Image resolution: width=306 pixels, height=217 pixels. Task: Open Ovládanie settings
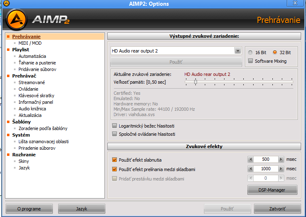(28, 89)
